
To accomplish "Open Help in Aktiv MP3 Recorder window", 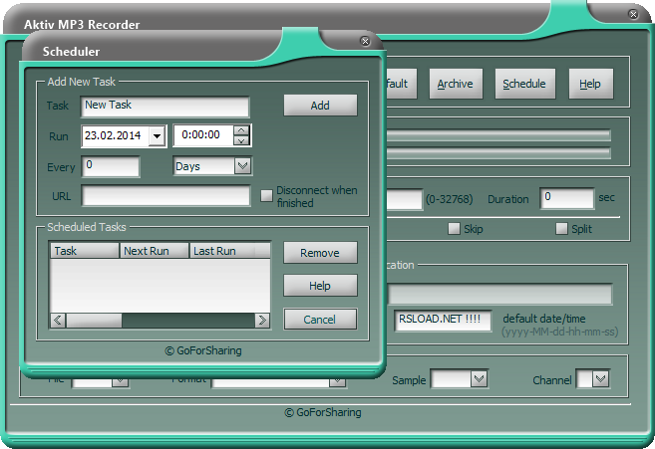I will (x=590, y=84).
